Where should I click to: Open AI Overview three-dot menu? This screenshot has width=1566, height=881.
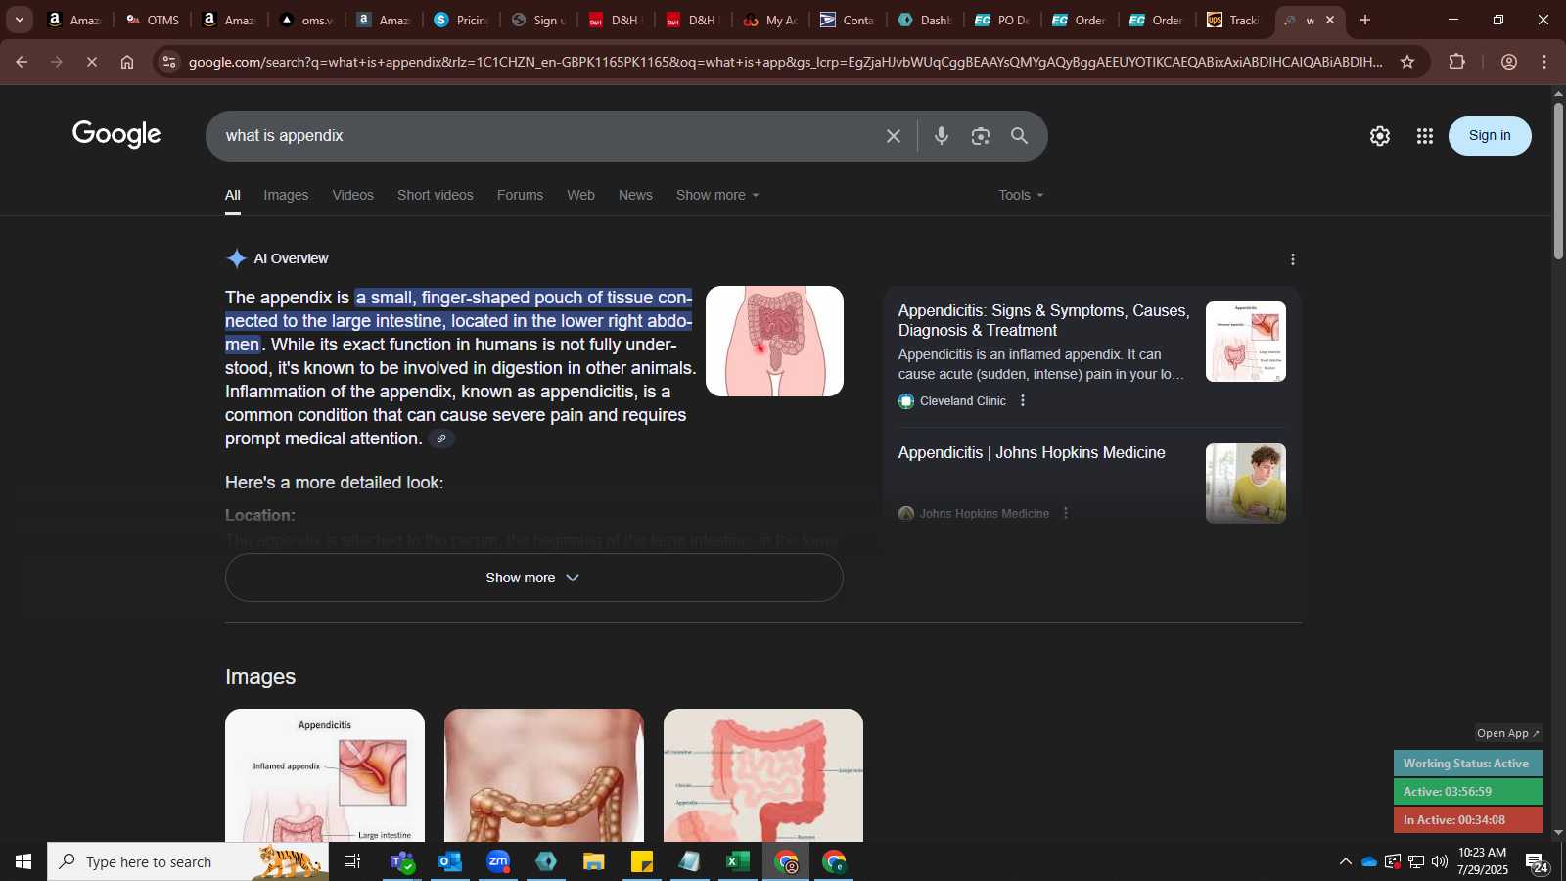(x=1293, y=259)
